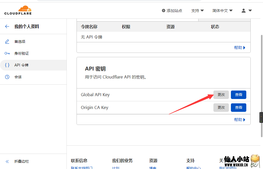Open the user account avatar icon

pyautogui.click(x=243, y=11)
